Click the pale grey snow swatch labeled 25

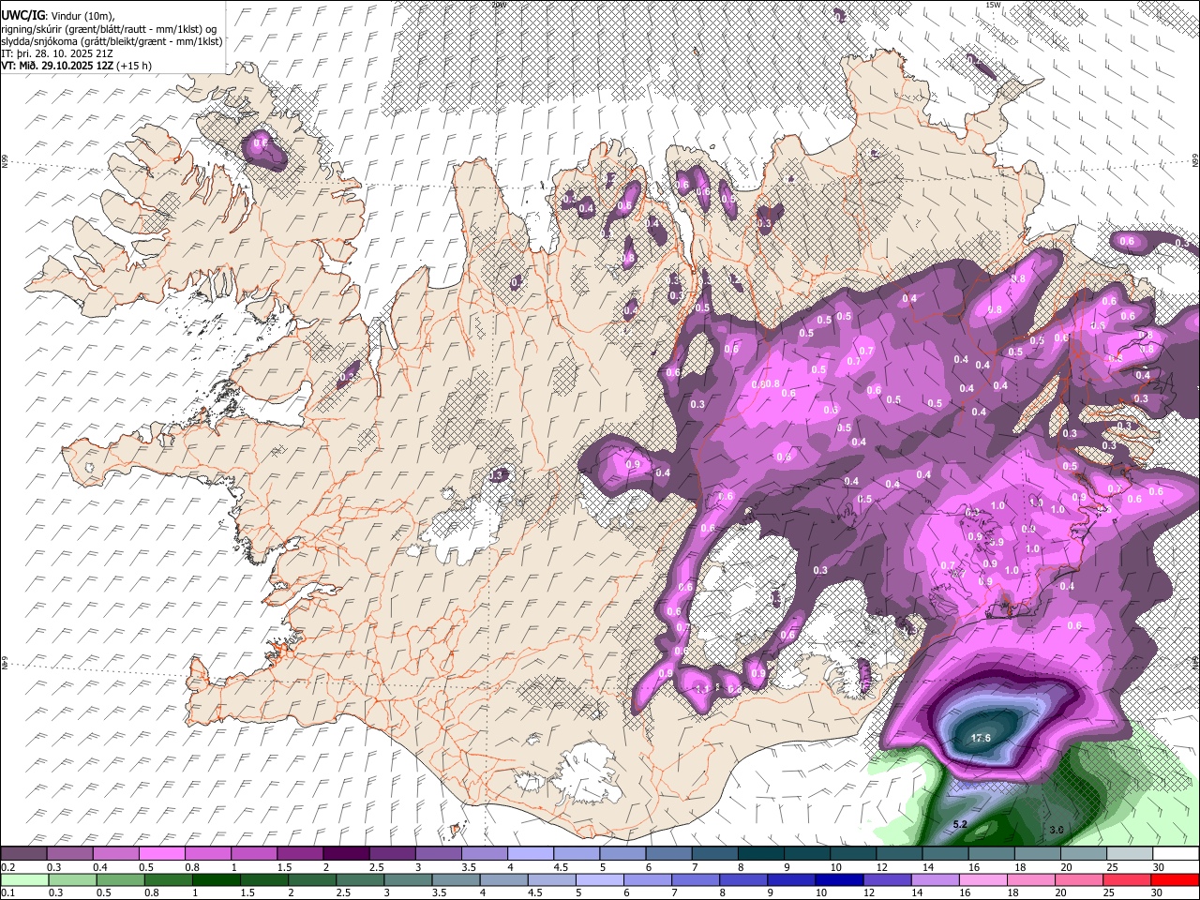(1130, 854)
